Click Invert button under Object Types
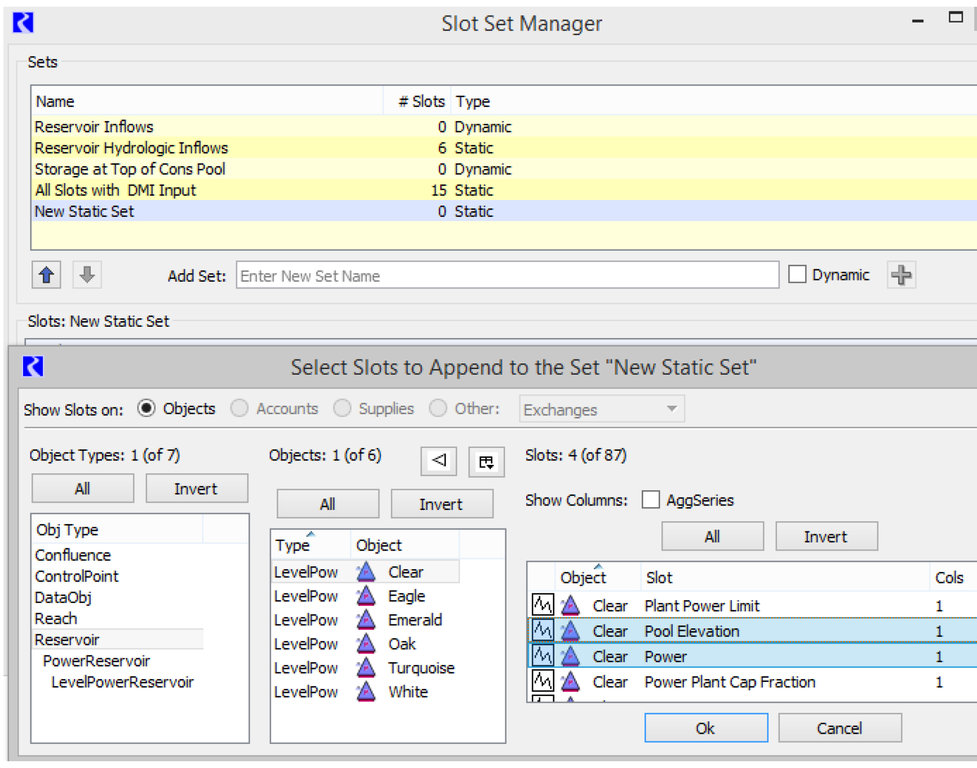The image size is (977, 768). [196, 489]
